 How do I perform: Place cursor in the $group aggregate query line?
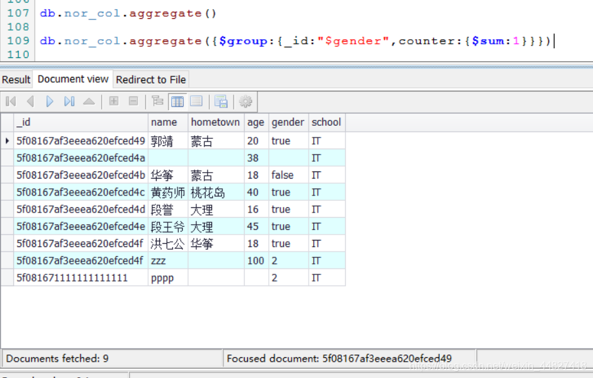click(x=295, y=40)
